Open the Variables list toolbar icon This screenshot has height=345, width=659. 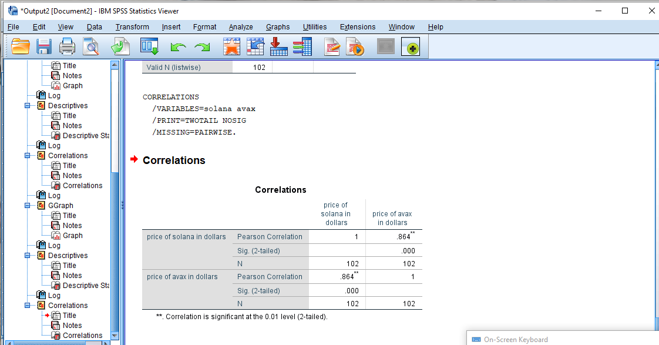pos(302,46)
